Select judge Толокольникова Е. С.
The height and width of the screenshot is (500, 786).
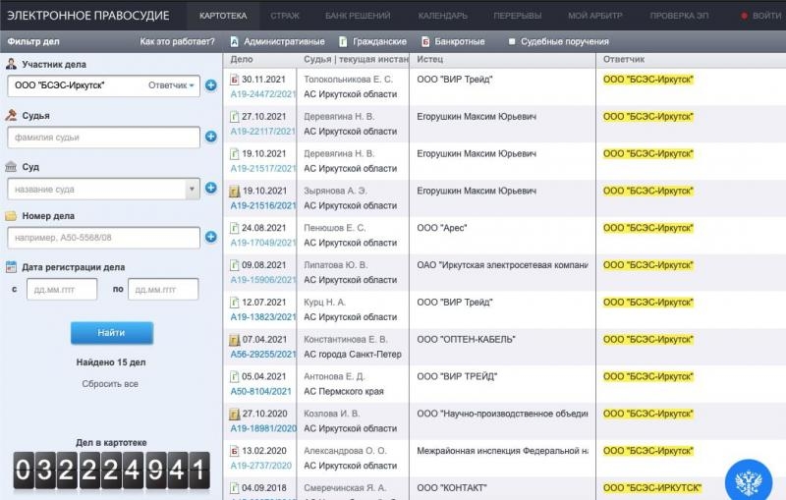click(x=349, y=80)
